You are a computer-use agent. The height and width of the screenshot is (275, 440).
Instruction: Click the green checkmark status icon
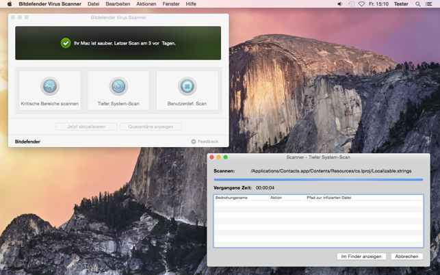click(66, 43)
